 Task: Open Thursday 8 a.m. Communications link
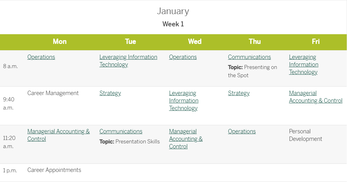coord(249,57)
